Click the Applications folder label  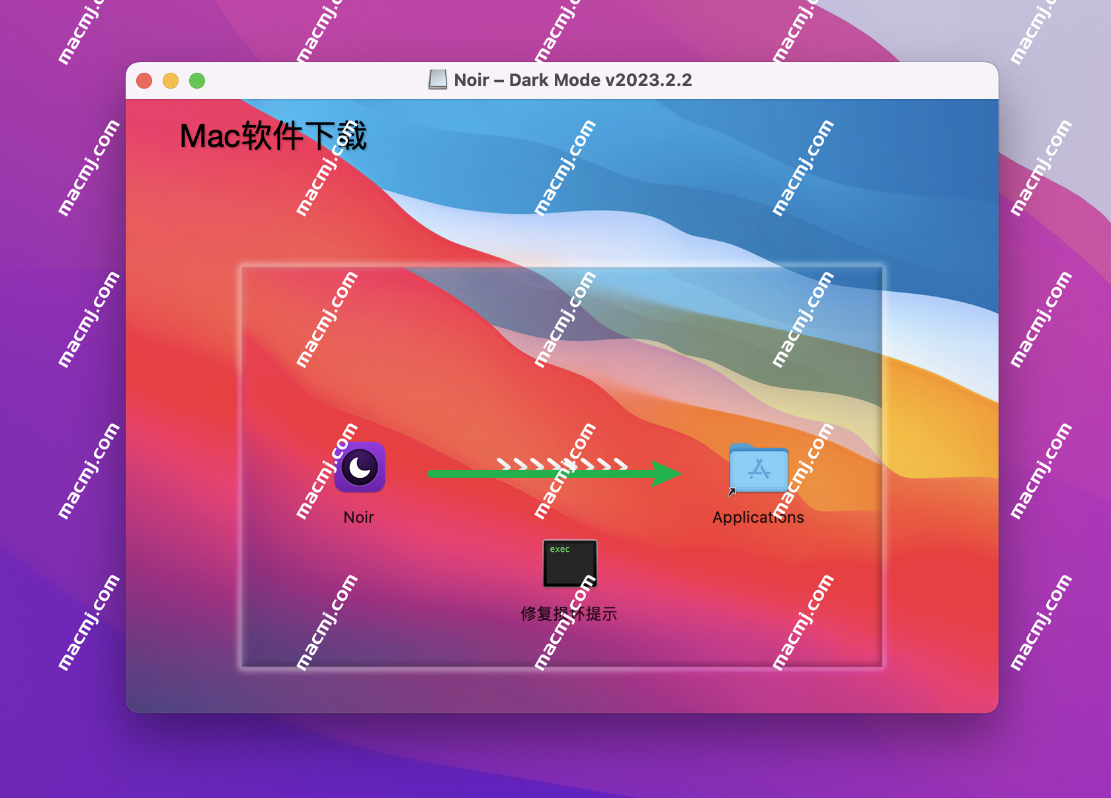[x=759, y=517]
